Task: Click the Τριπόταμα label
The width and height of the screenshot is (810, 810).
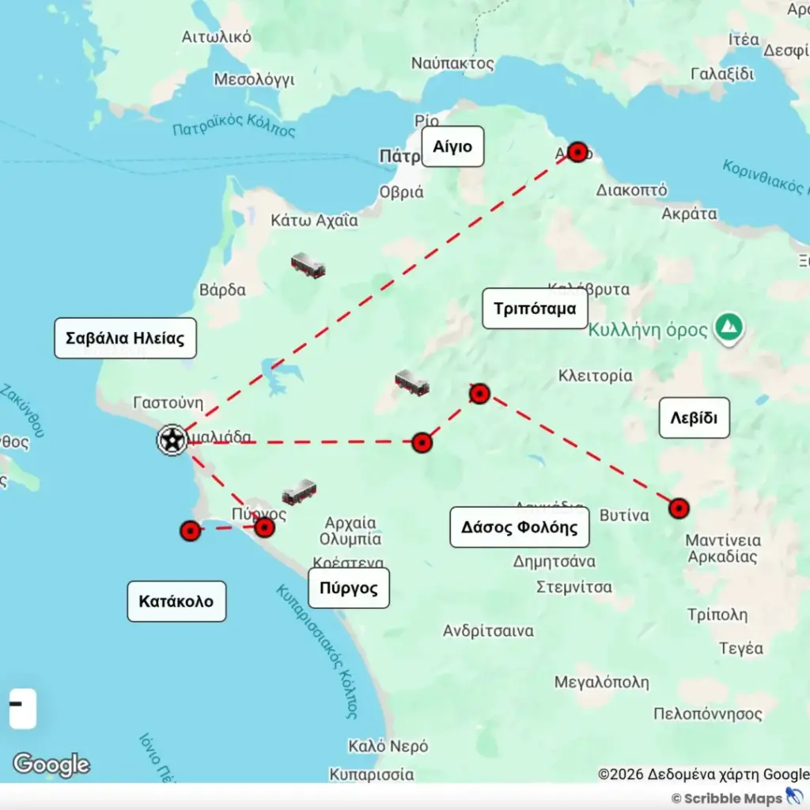Action: point(535,308)
